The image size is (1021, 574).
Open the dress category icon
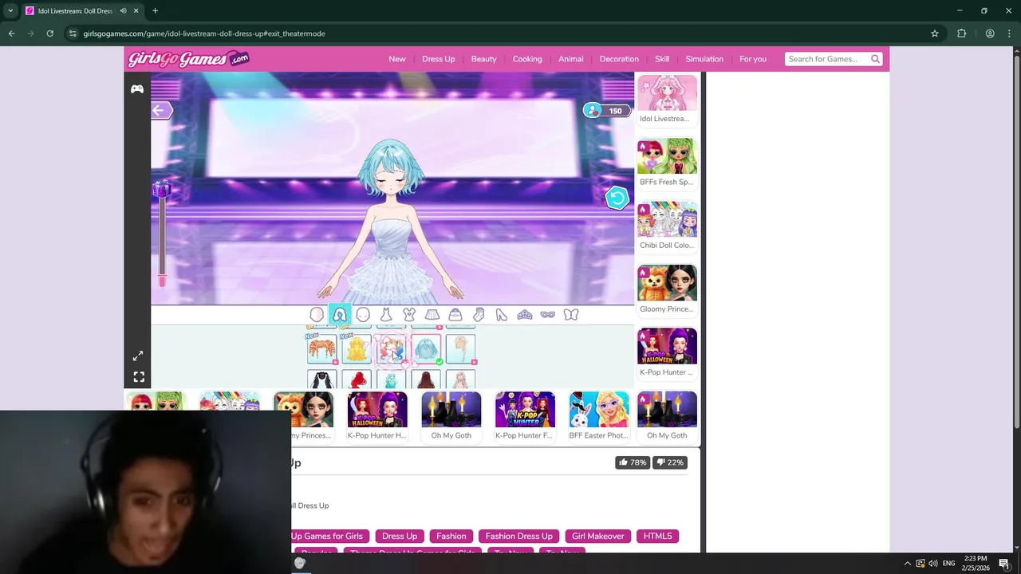click(x=386, y=315)
